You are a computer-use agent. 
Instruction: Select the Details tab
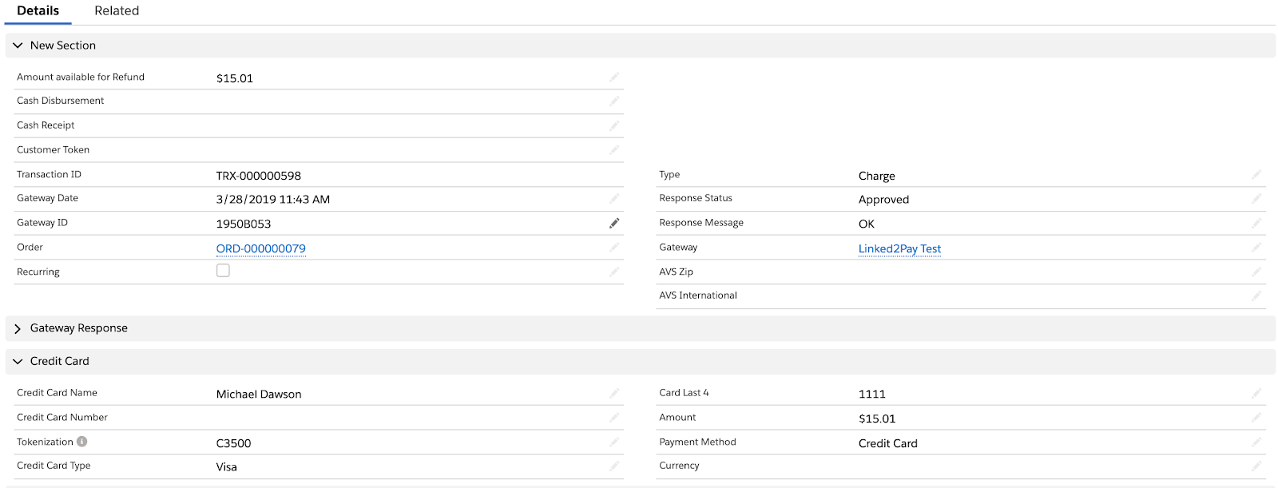[38, 11]
